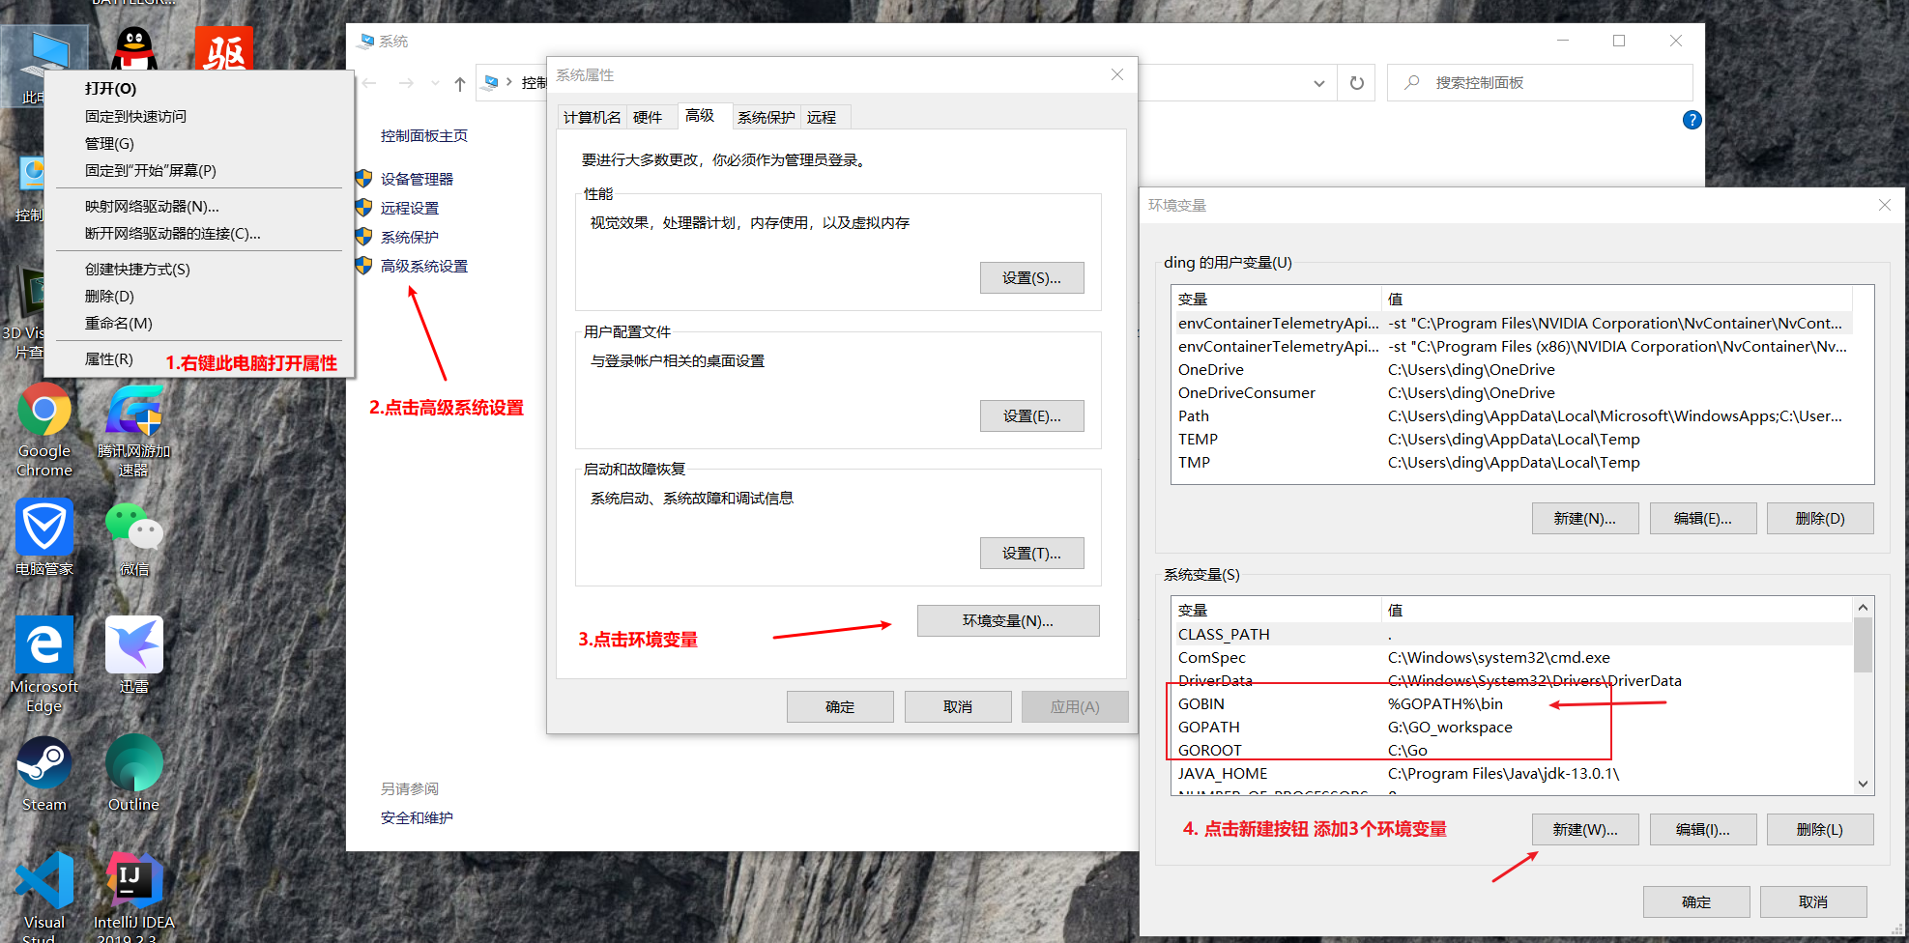
Task: Open the address bar locations dropdown
Action: [x=1318, y=83]
